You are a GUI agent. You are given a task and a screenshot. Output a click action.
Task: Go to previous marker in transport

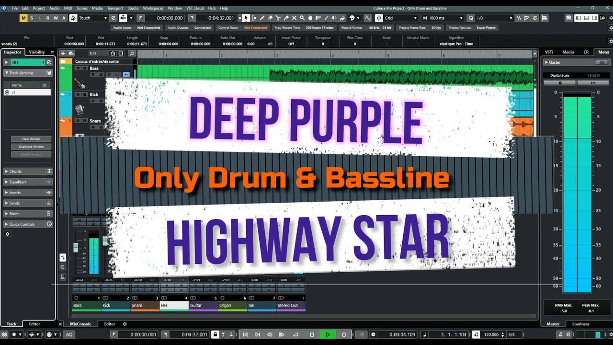[x=245, y=334]
